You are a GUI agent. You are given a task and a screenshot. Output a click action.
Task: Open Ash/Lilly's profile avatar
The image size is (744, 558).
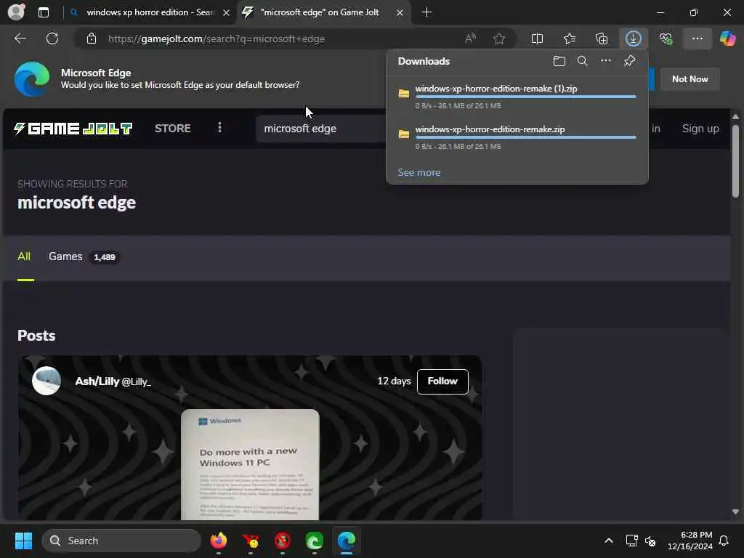pyautogui.click(x=46, y=381)
